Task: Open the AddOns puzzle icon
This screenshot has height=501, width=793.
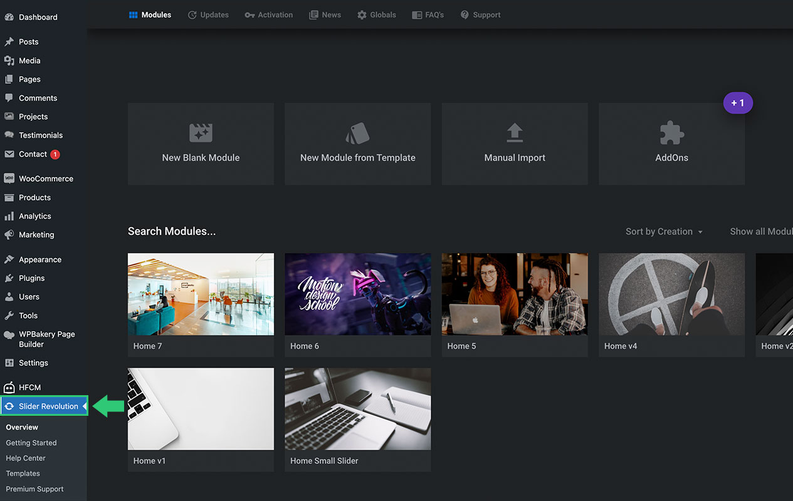Action: coord(671,133)
